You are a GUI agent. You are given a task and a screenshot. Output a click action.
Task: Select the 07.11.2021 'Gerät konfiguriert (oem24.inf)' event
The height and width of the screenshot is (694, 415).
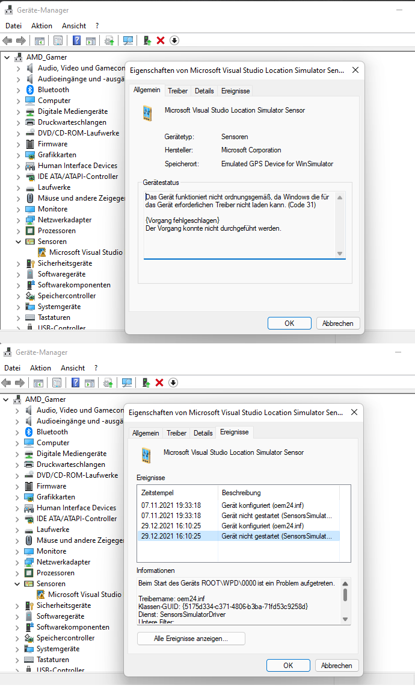point(238,505)
